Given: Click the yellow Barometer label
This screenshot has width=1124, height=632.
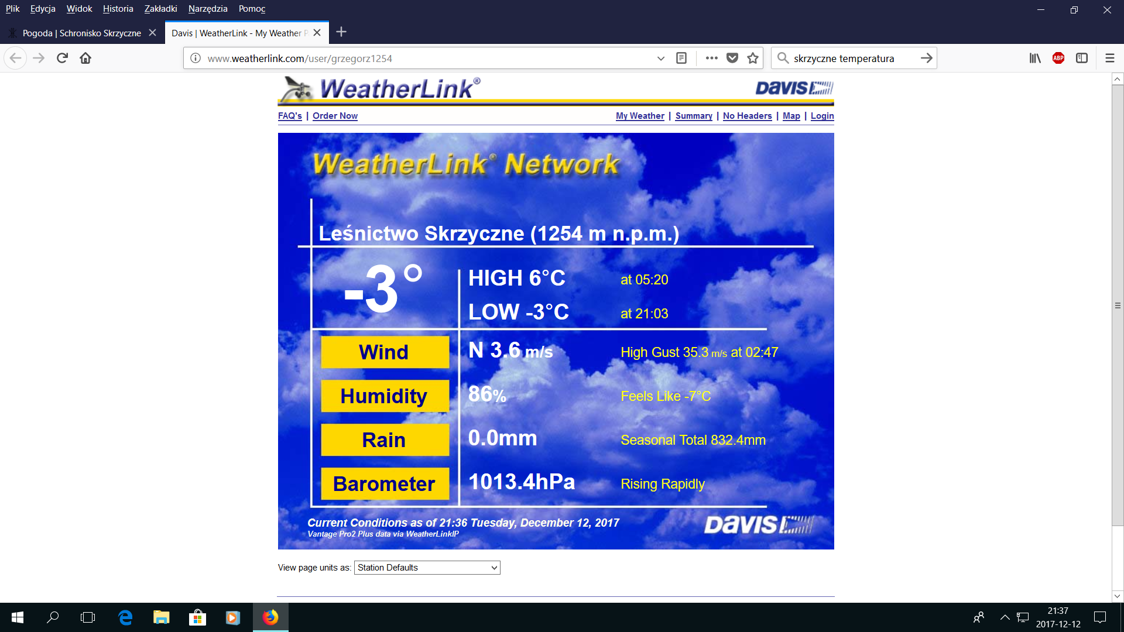Looking at the screenshot, I should click(385, 484).
